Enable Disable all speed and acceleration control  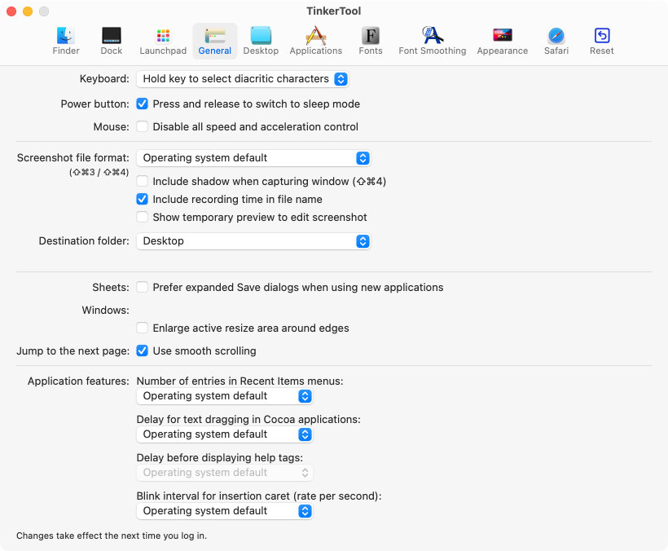143,126
